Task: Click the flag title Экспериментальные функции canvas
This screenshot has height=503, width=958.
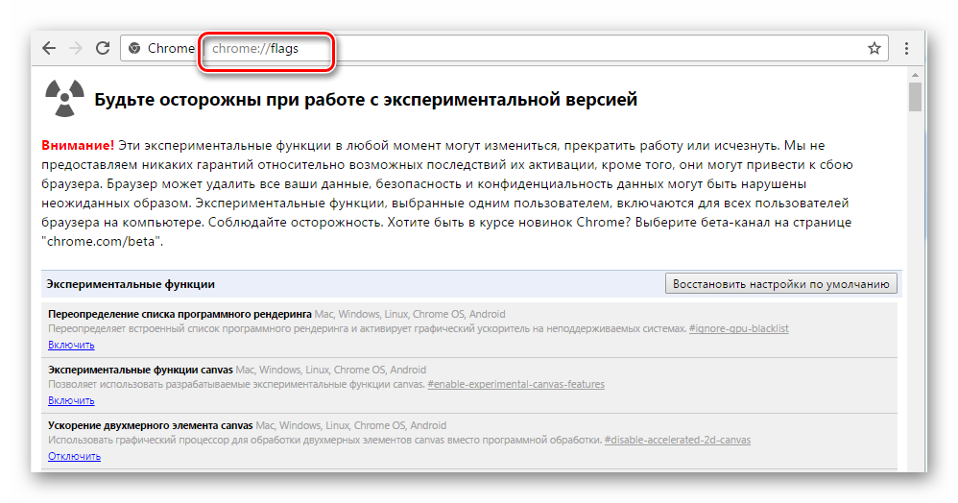Action: (x=140, y=370)
